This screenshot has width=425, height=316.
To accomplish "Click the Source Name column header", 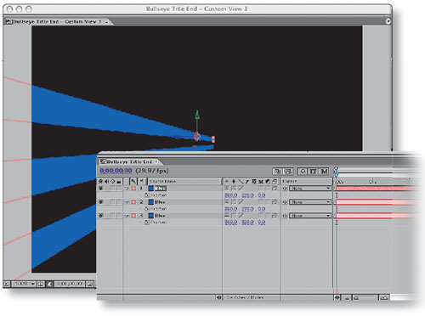I will pyautogui.click(x=184, y=181).
